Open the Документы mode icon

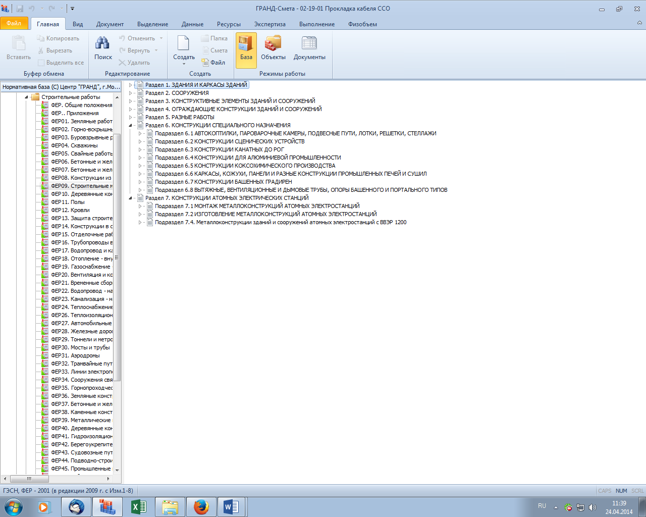pyautogui.click(x=309, y=48)
